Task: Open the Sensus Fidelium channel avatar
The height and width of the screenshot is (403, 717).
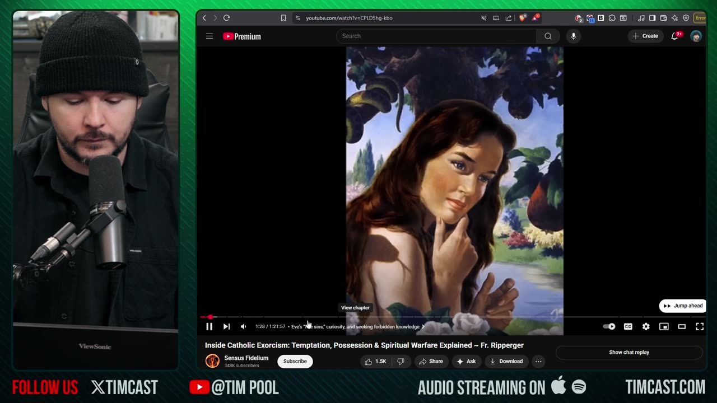Action: click(212, 361)
